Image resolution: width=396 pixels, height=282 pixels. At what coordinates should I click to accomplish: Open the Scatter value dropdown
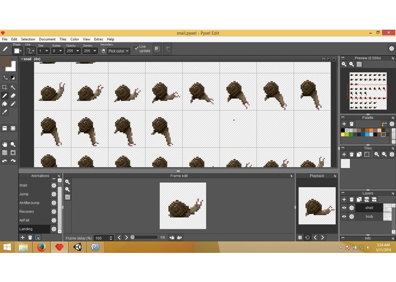58,51
